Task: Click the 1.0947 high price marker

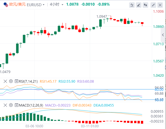Action: point(102,17)
